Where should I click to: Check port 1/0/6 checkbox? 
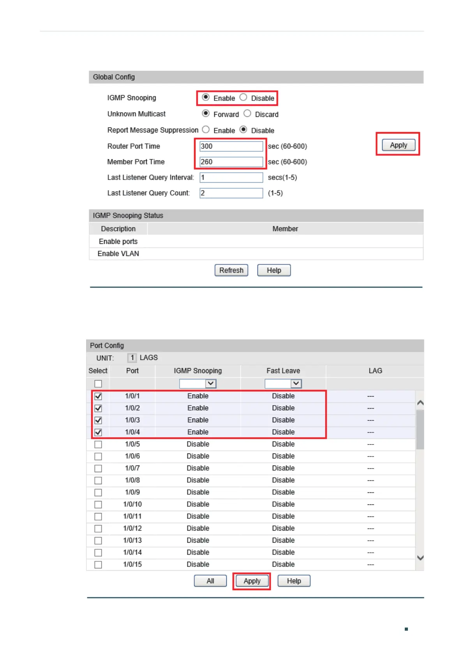click(x=98, y=456)
